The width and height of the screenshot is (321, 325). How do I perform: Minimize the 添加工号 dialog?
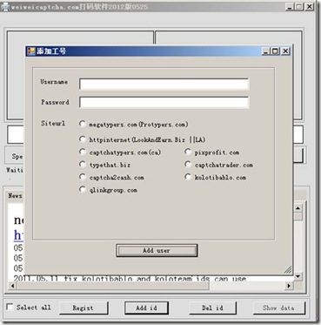[x=265, y=51]
